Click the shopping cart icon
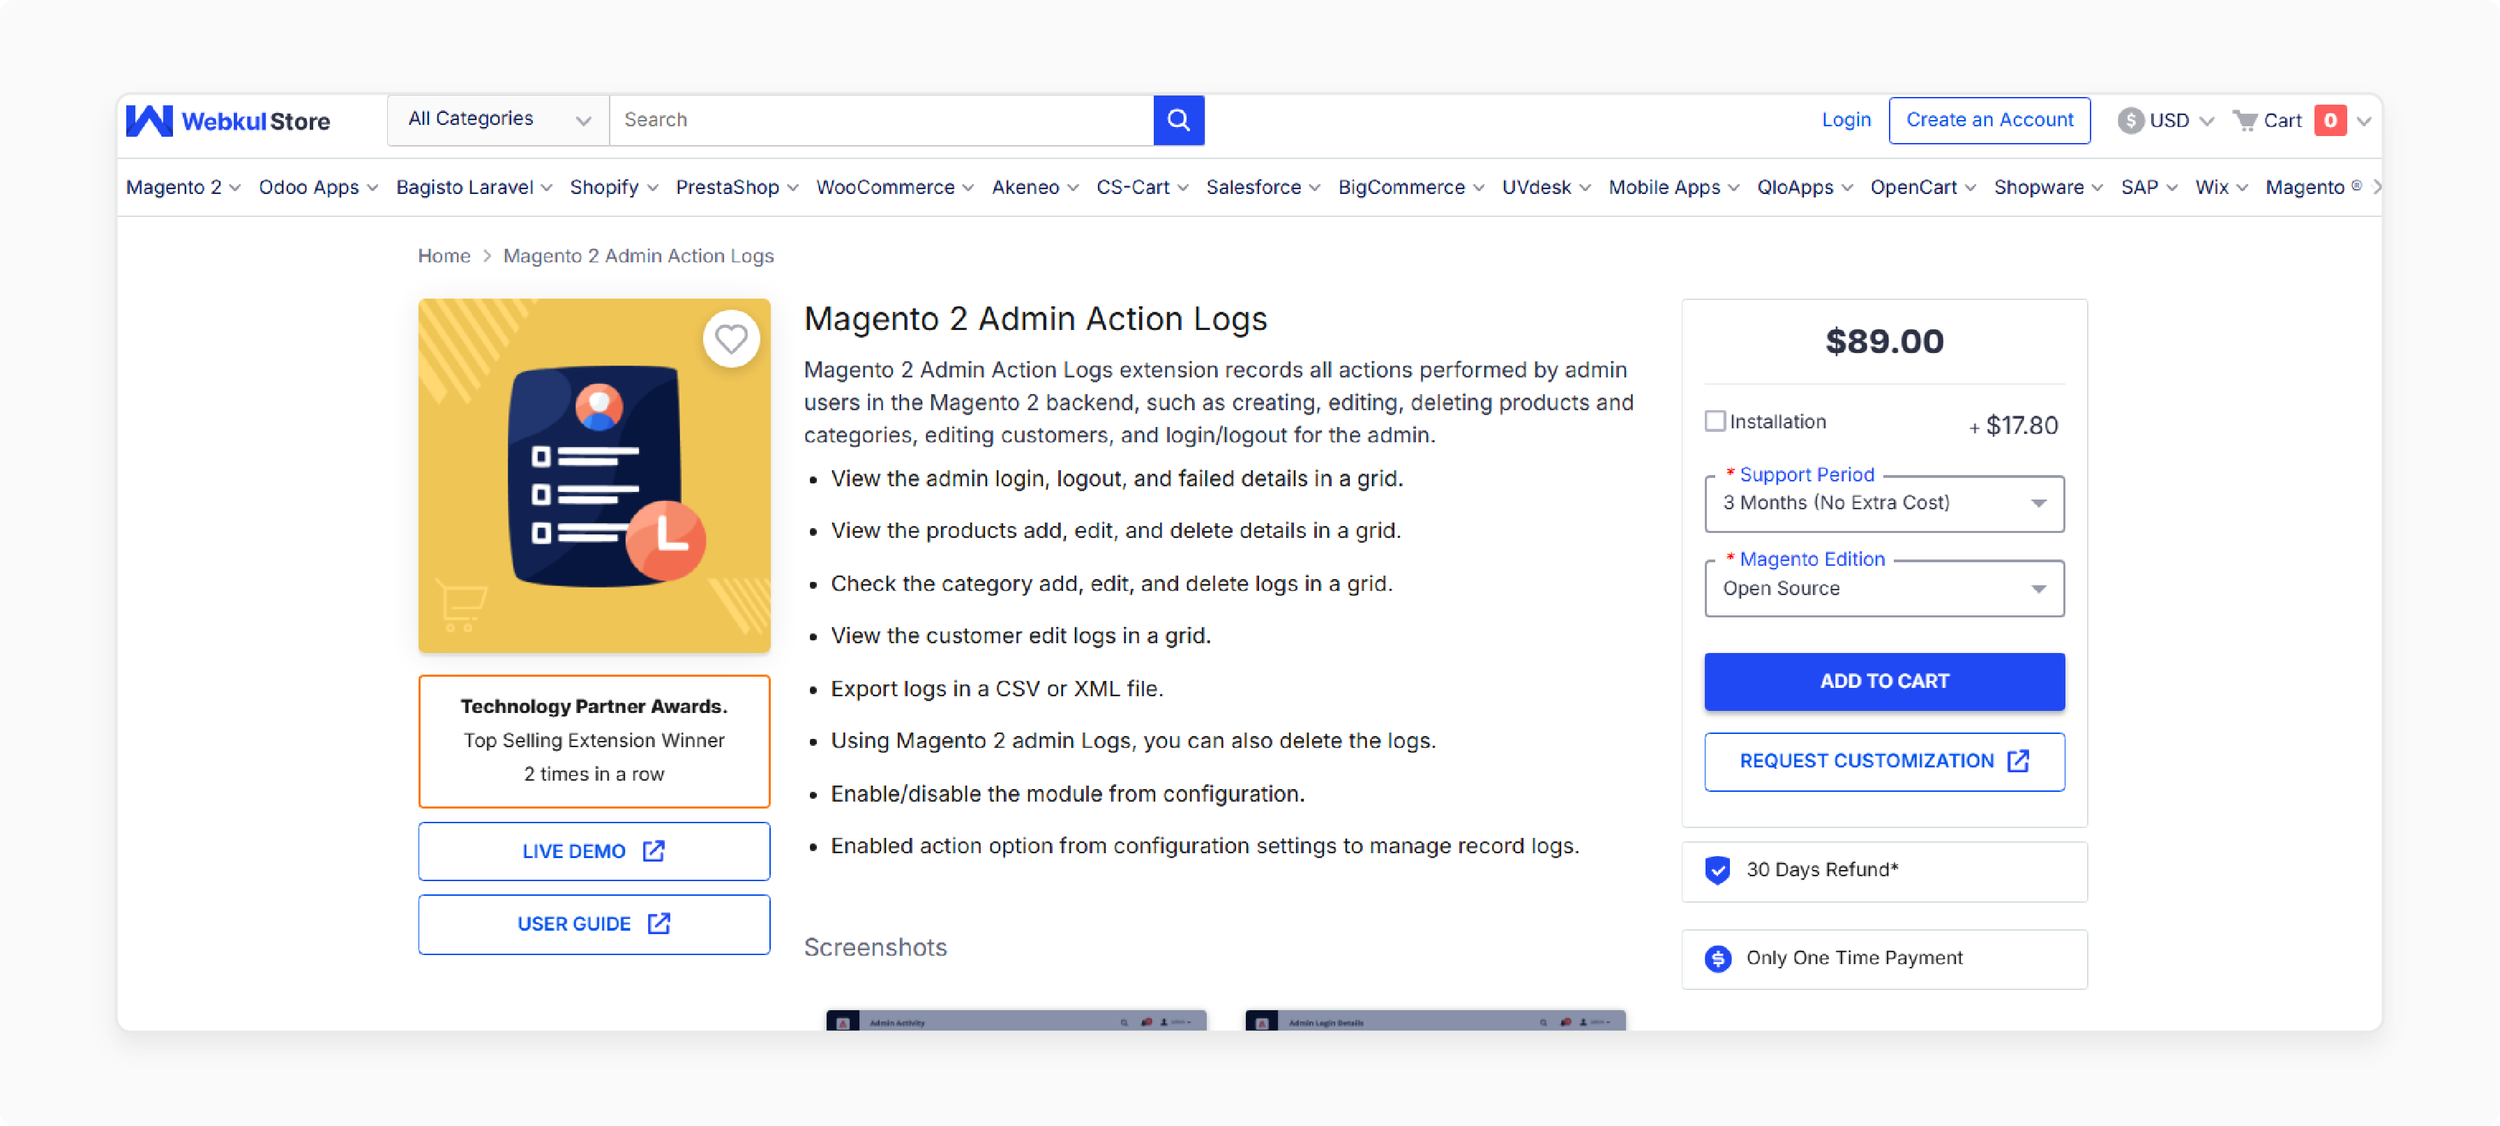 click(2245, 121)
